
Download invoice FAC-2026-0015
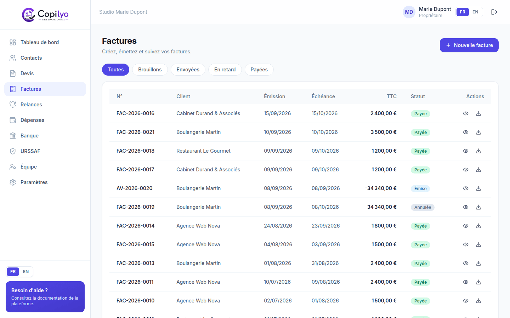pyautogui.click(x=478, y=245)
